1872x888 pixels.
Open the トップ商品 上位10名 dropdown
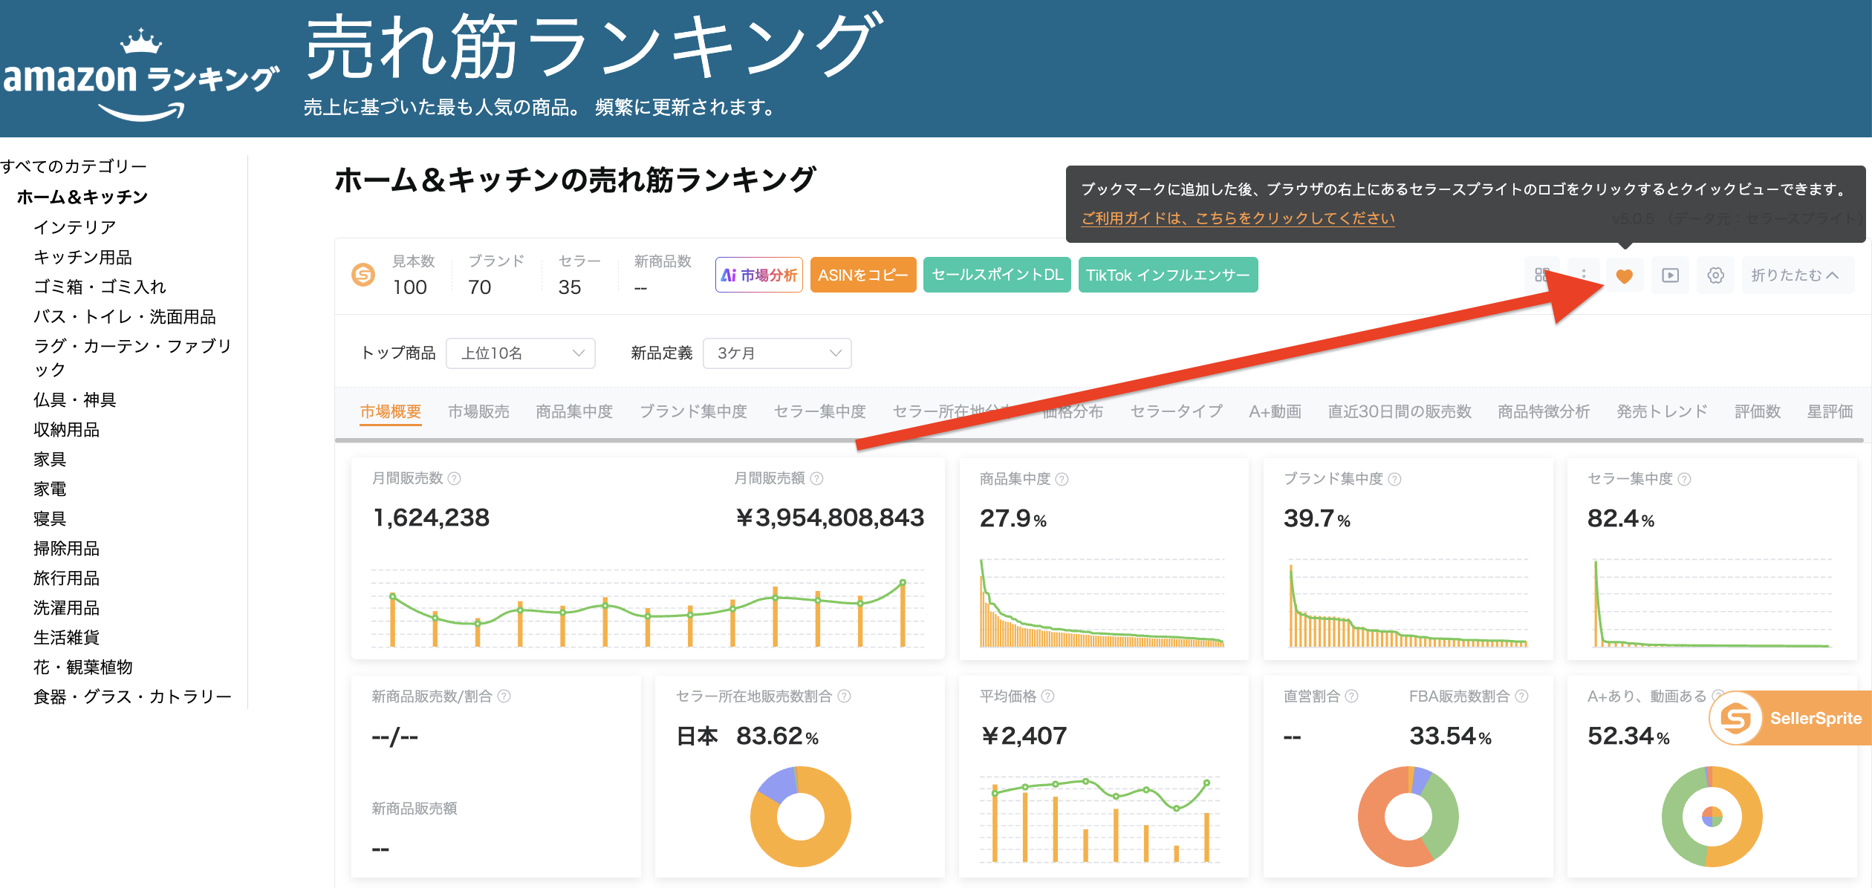(x=521, y=353)
